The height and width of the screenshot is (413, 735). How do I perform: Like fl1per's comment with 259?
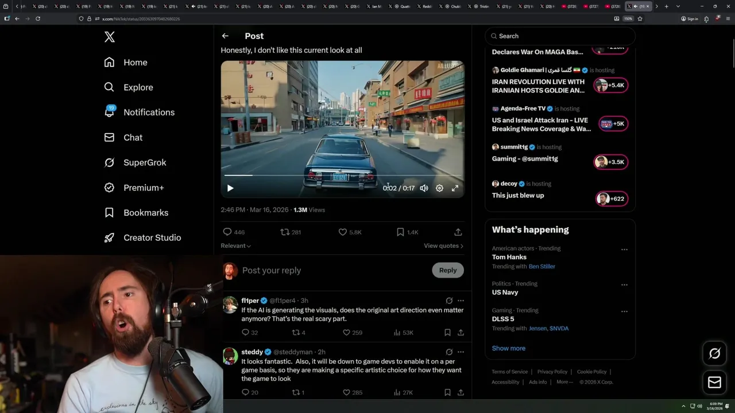352,333
